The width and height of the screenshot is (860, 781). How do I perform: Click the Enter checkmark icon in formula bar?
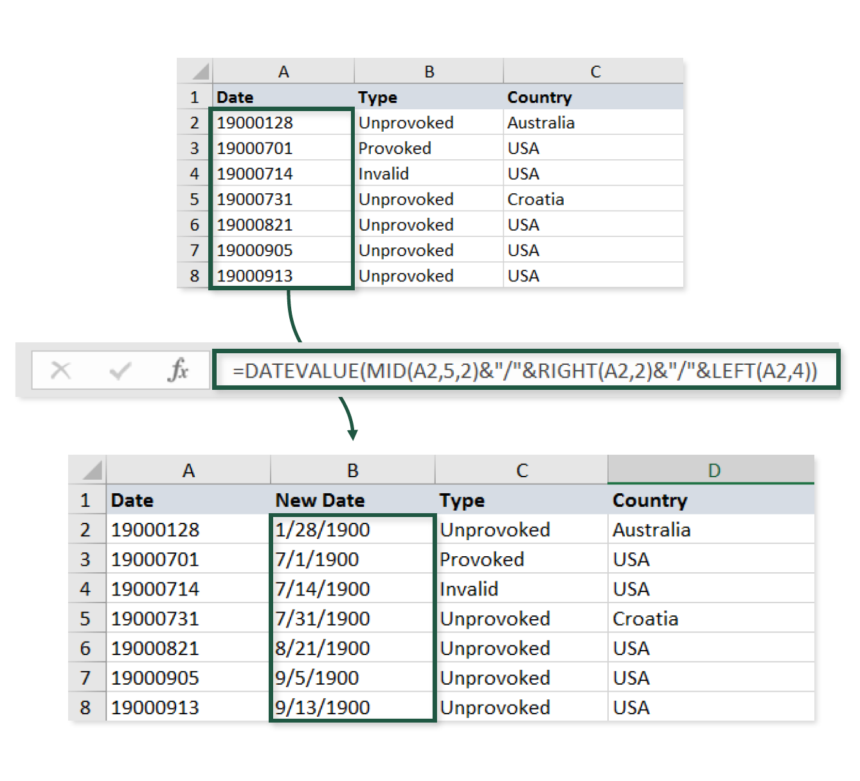pyautogui.click(x=120, y=370)
